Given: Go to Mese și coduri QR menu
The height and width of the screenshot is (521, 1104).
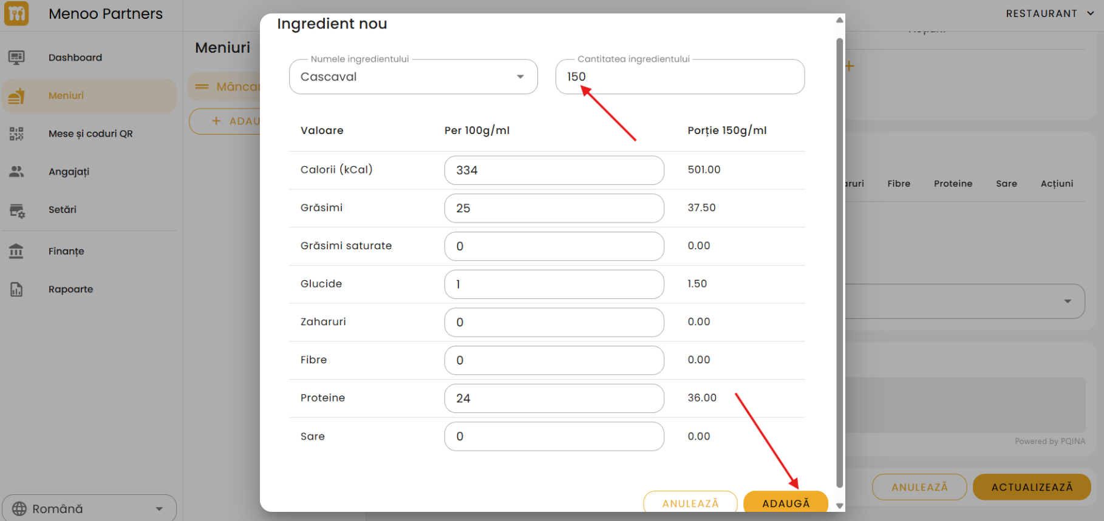Looking at the screenshot, I should tap(90, 133).
